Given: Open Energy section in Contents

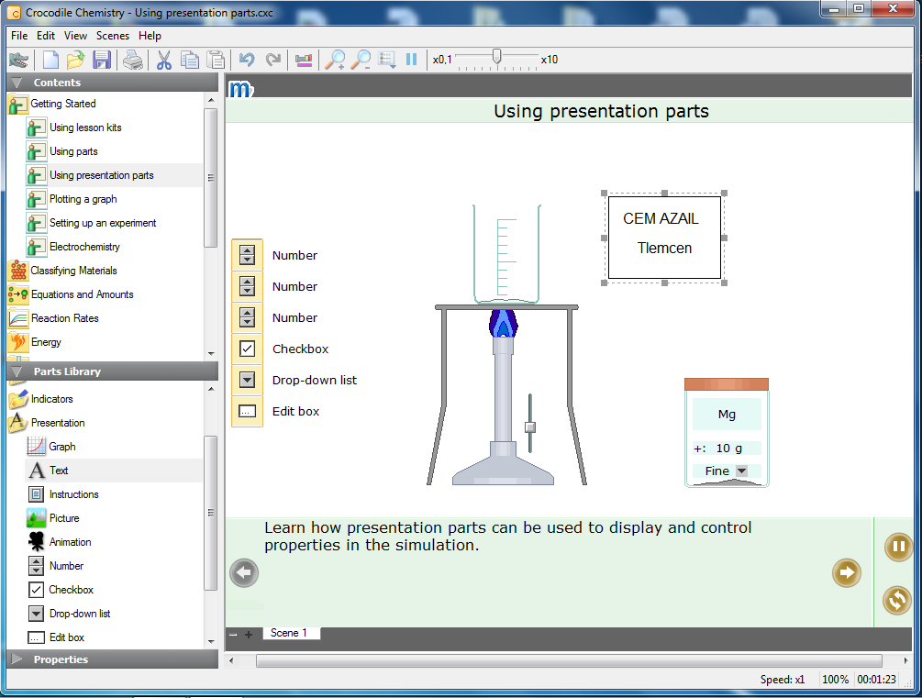Looking at the screenshot, I should (46, 342).
